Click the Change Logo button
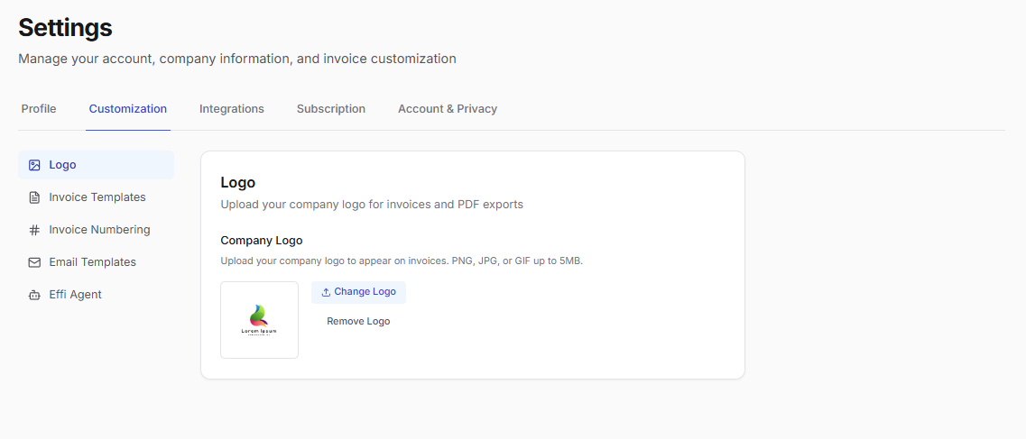This screenshot has width=1026, height=439. (x=358, y=292)
